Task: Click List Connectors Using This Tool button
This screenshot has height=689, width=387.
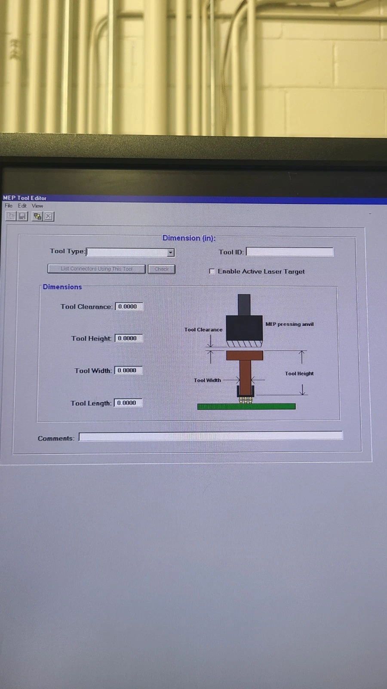Action: [x=96, y=269]
